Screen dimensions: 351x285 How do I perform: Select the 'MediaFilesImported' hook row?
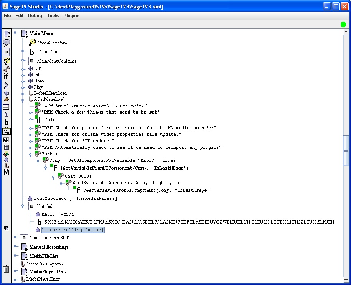(x=45, y=264)
